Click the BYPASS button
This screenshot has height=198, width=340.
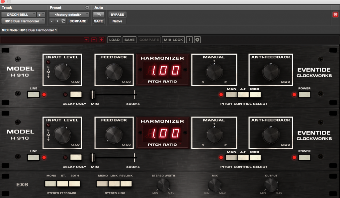pyautogui.click(x=117, y=15)
